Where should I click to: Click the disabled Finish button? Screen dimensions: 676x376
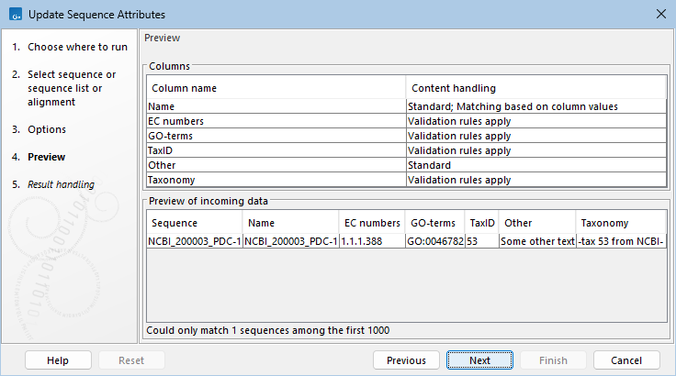click(x=553, y=360)
